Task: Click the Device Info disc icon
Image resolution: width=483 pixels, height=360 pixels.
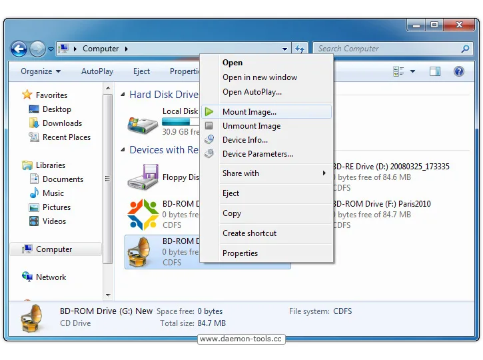Action: coord(209,139)
